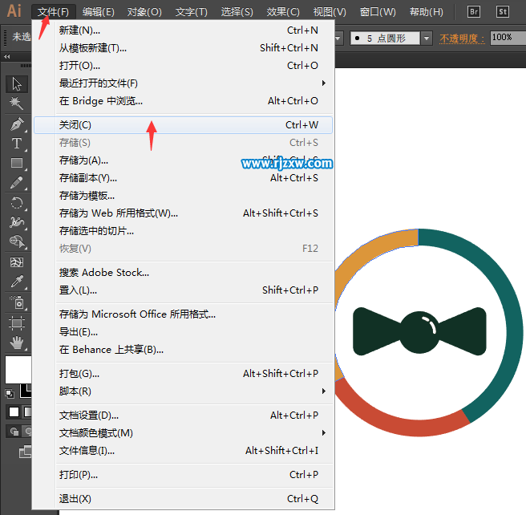Open the 对象(O) menu
Screen dimensions: 526x515
point(144,12)
